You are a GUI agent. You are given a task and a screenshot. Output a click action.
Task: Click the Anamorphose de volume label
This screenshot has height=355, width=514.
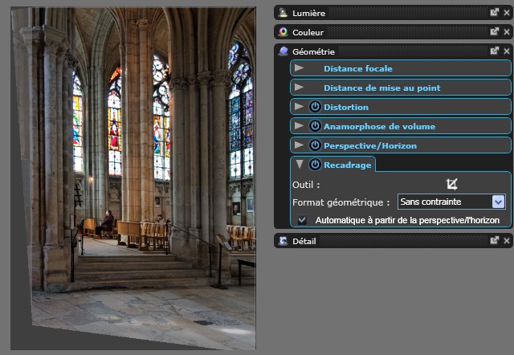(380, 127)
